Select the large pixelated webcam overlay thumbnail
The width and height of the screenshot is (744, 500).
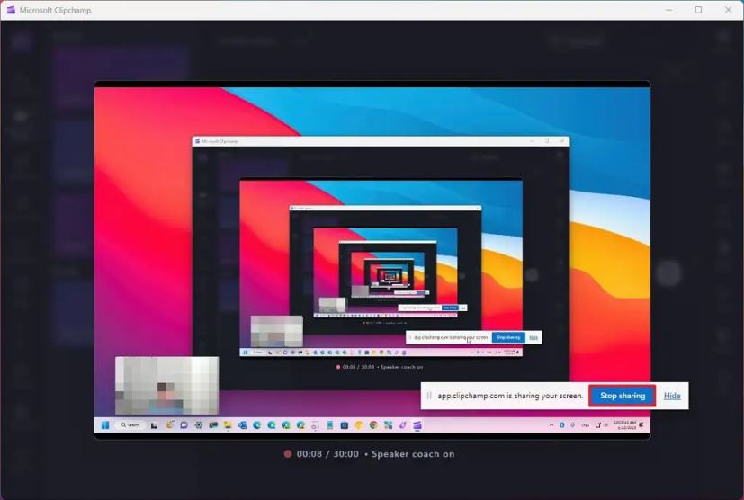pyautogui.click(x=167, y=386)
